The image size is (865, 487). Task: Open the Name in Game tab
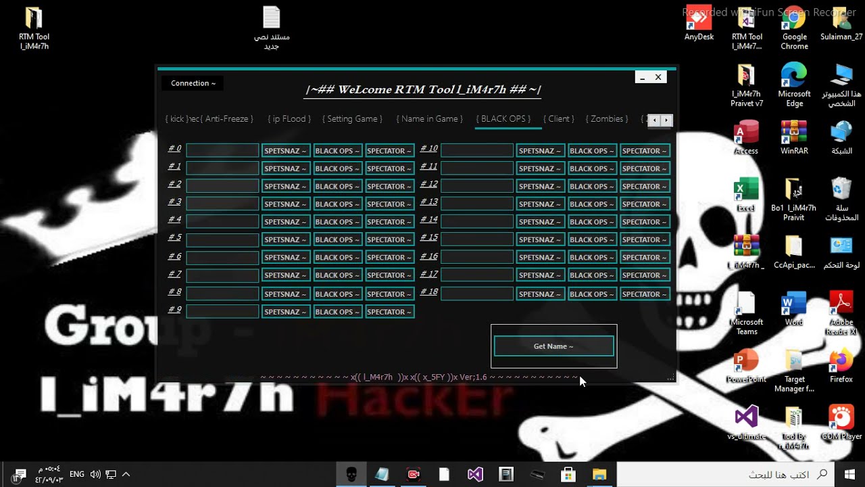[430, 119]
